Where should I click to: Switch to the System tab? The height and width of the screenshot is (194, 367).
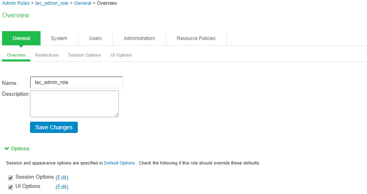[59, 38]
